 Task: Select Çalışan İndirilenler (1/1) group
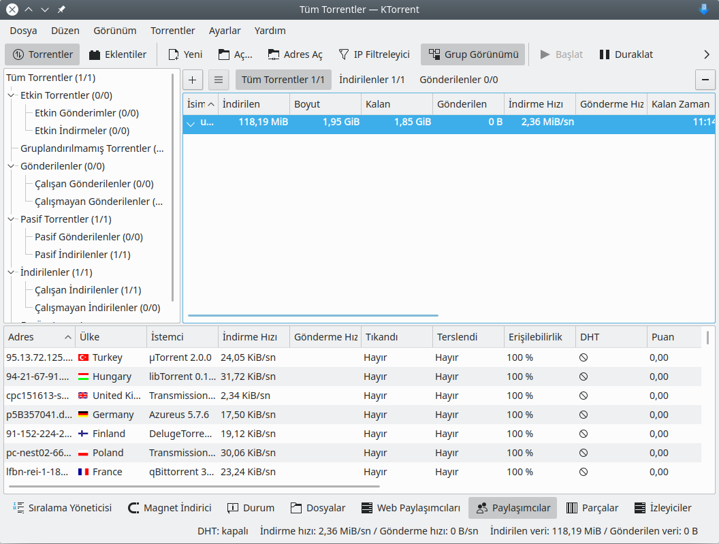tap(88, 290)
